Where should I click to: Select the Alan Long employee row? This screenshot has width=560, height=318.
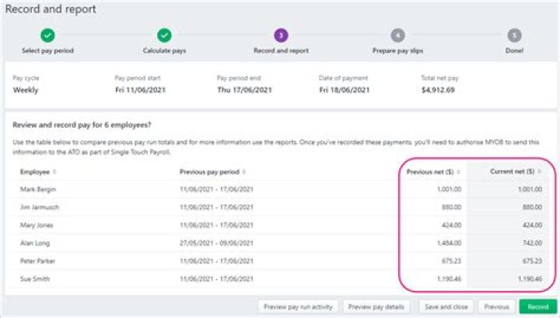pos(281,243)
